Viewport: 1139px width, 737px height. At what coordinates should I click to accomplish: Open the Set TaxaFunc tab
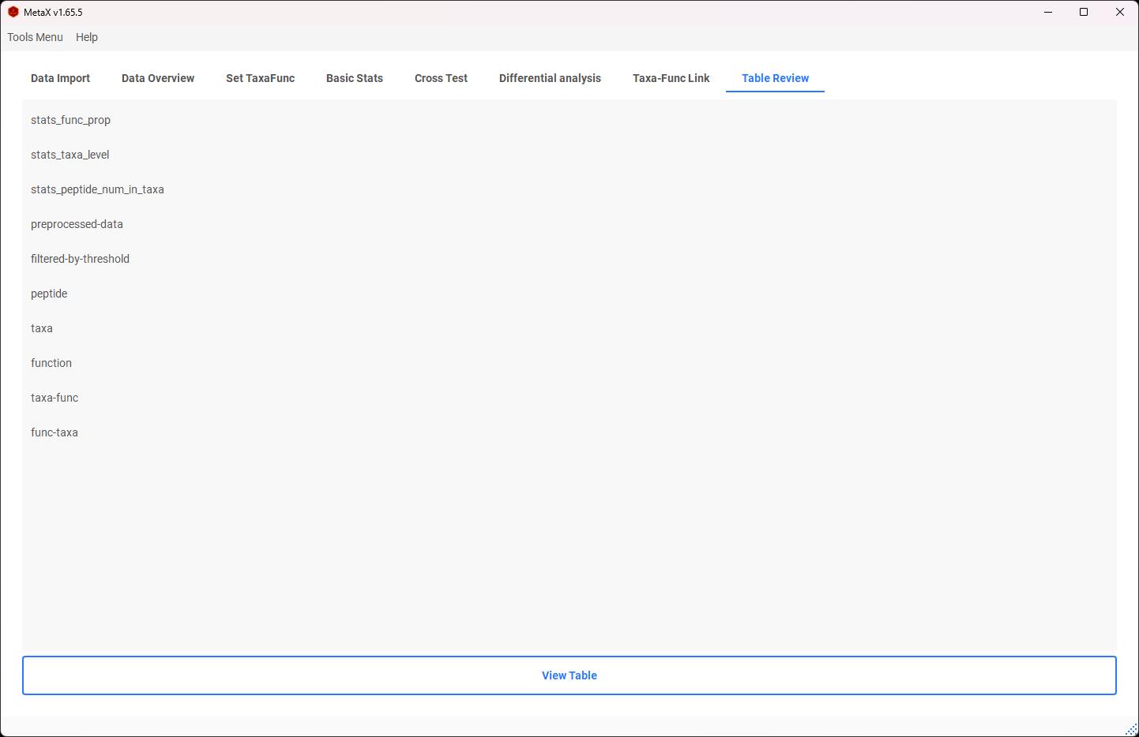tap(260, 78)
